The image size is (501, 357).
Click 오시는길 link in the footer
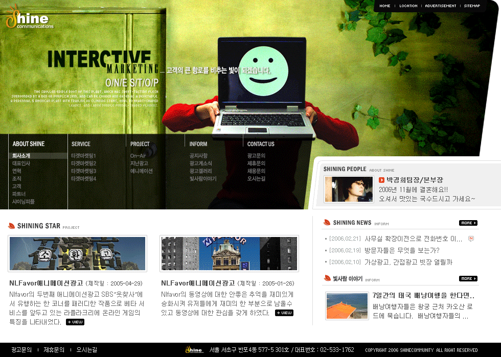tap(86, 350)
